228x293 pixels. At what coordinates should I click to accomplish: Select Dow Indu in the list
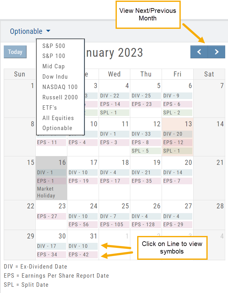[55, 76]
